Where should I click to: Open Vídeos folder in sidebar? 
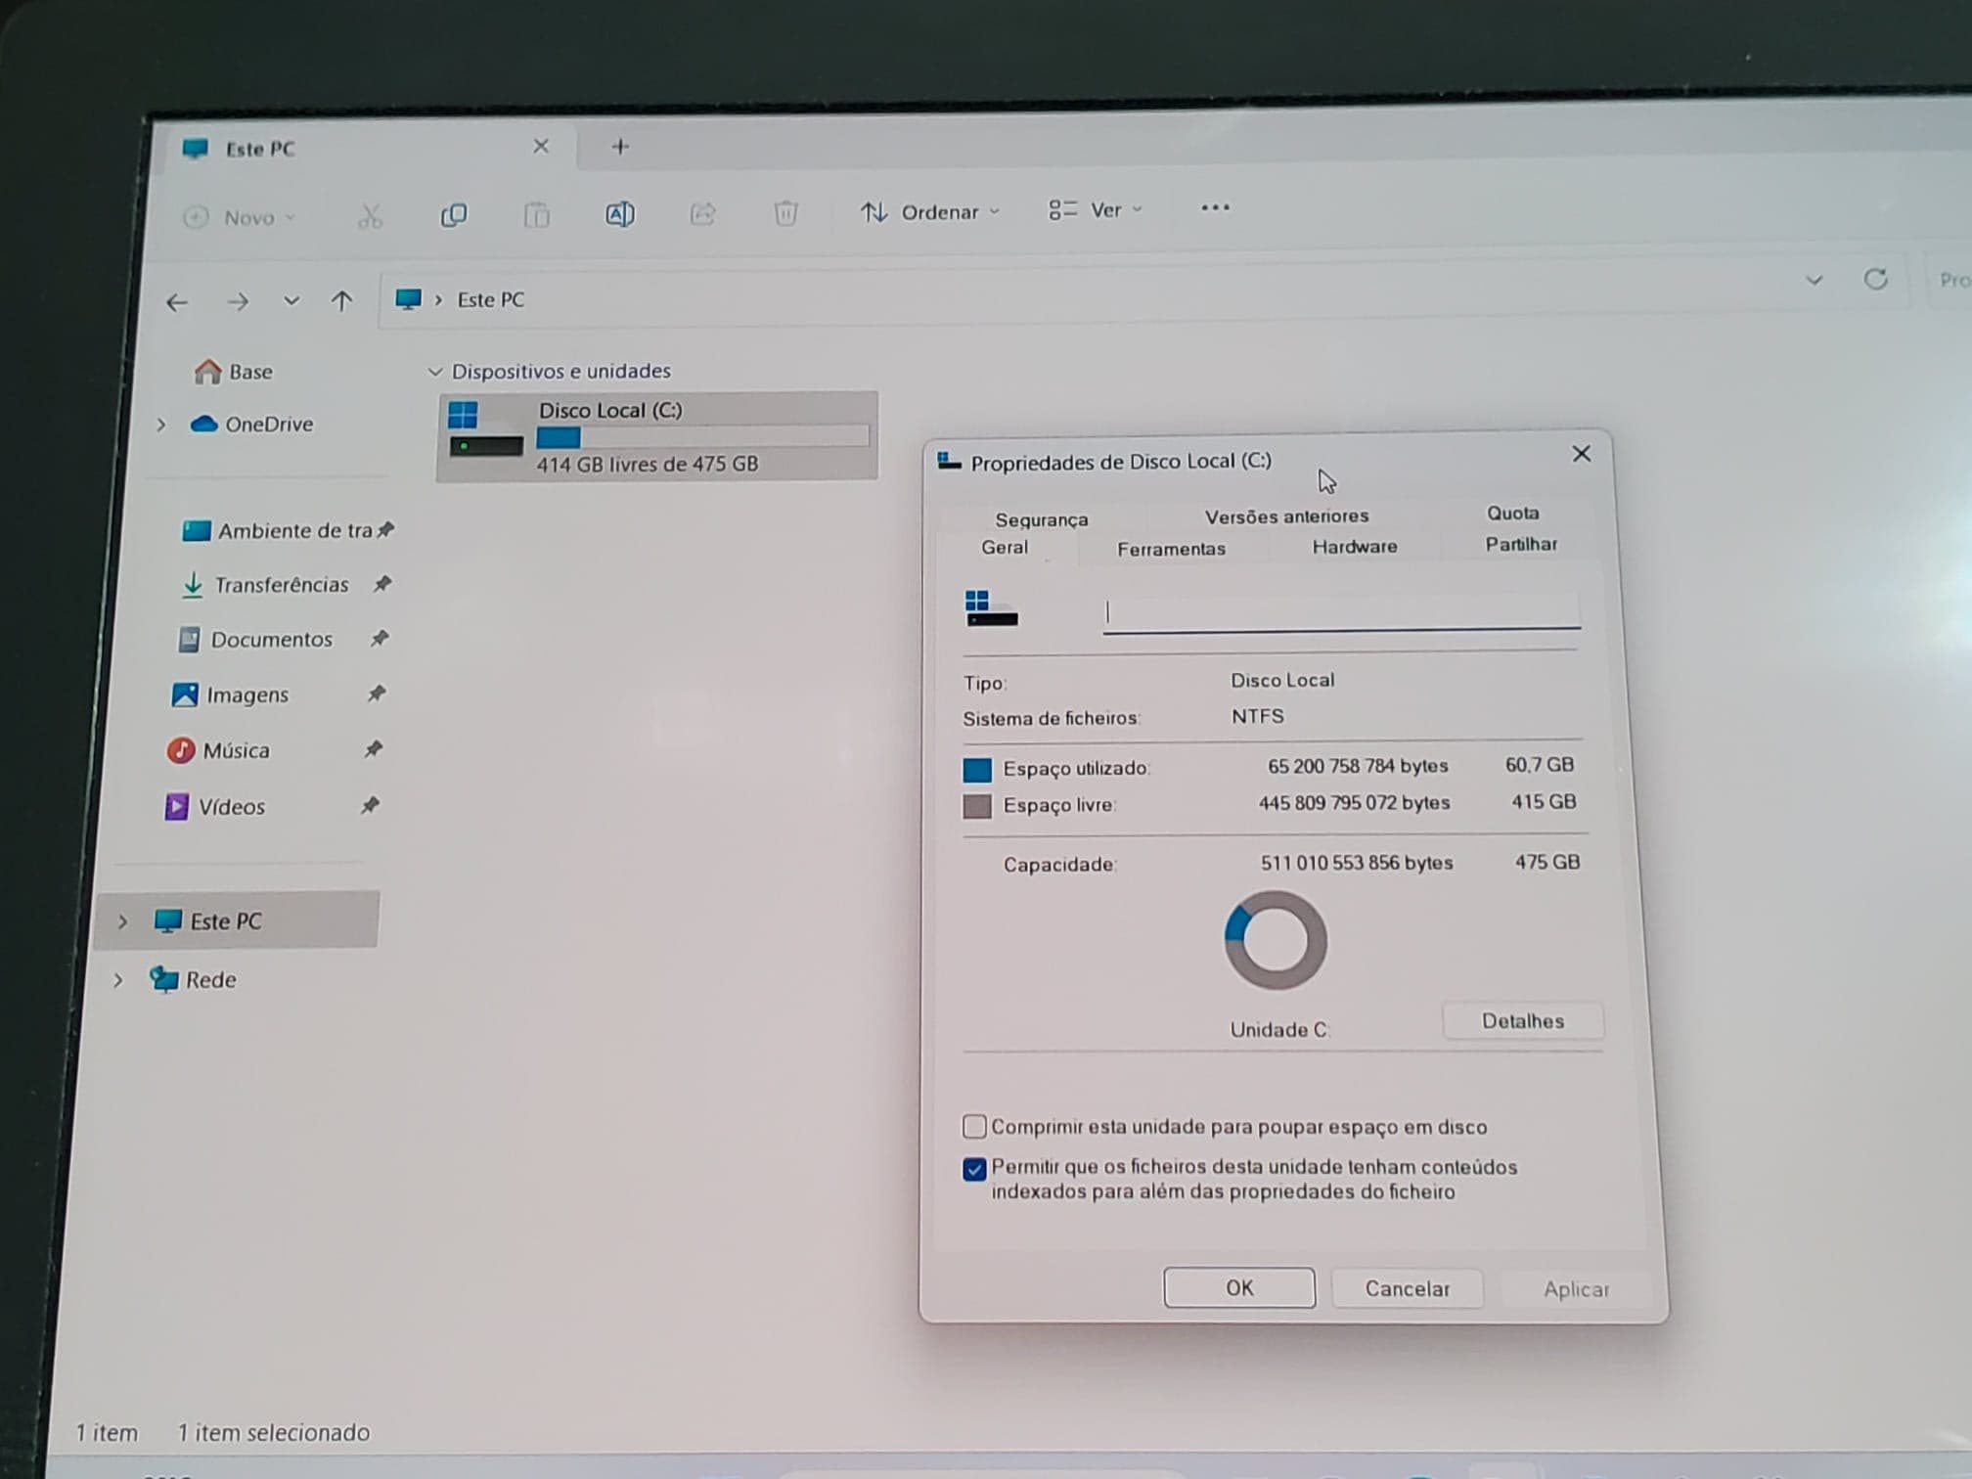pos(215,807)
